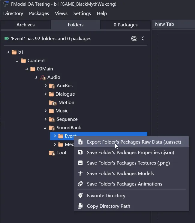Click the Copy Directory Path clipboard icon
The height and width of the screenshot is (223, 195).
click(x=80, y=206)
